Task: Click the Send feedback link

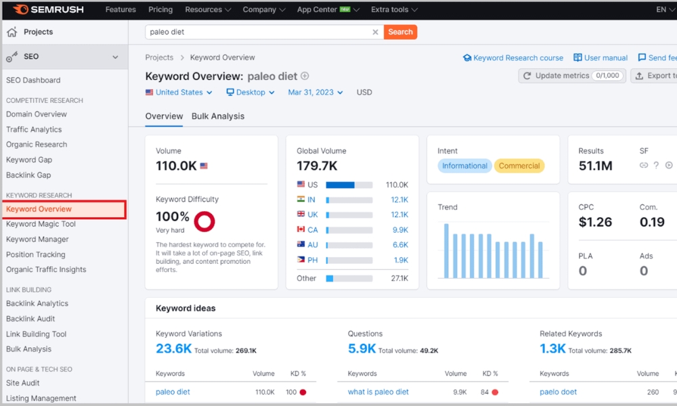Action: pos(657,58)
